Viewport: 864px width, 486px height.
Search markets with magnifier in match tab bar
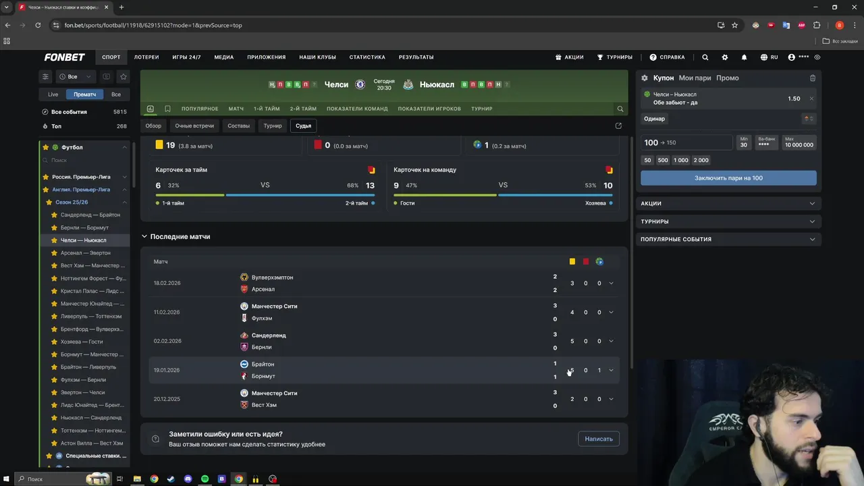click(620, 109)
